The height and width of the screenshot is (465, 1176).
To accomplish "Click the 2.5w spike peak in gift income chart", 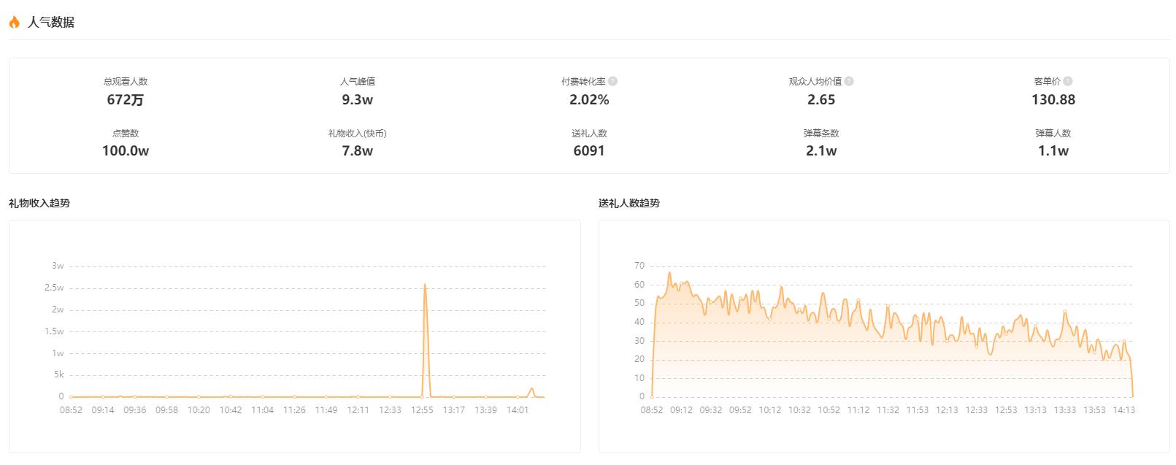I will (x=425, y=285).
